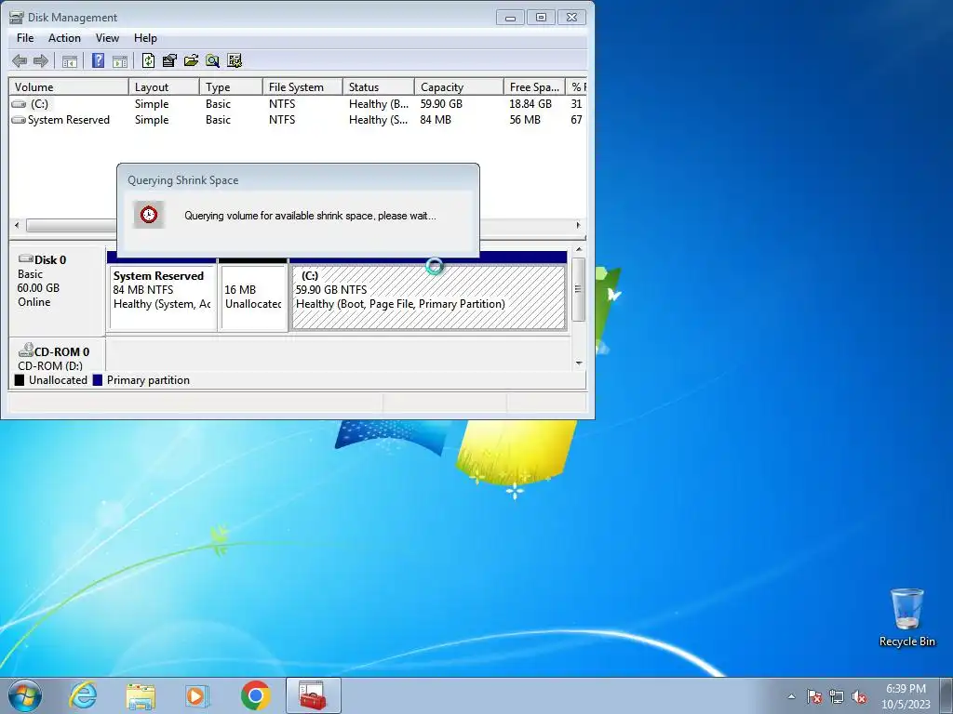Click Healthy (B... status of C: row
Viewport: 953px width, 714px height.
point(379,104)
